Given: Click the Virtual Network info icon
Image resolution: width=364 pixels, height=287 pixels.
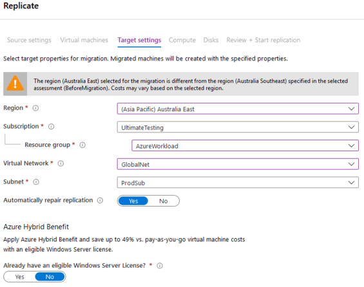Looking at the screenshot, I should [x=61, y=163].
